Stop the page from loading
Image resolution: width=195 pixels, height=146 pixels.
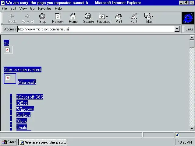pos(43,19)
